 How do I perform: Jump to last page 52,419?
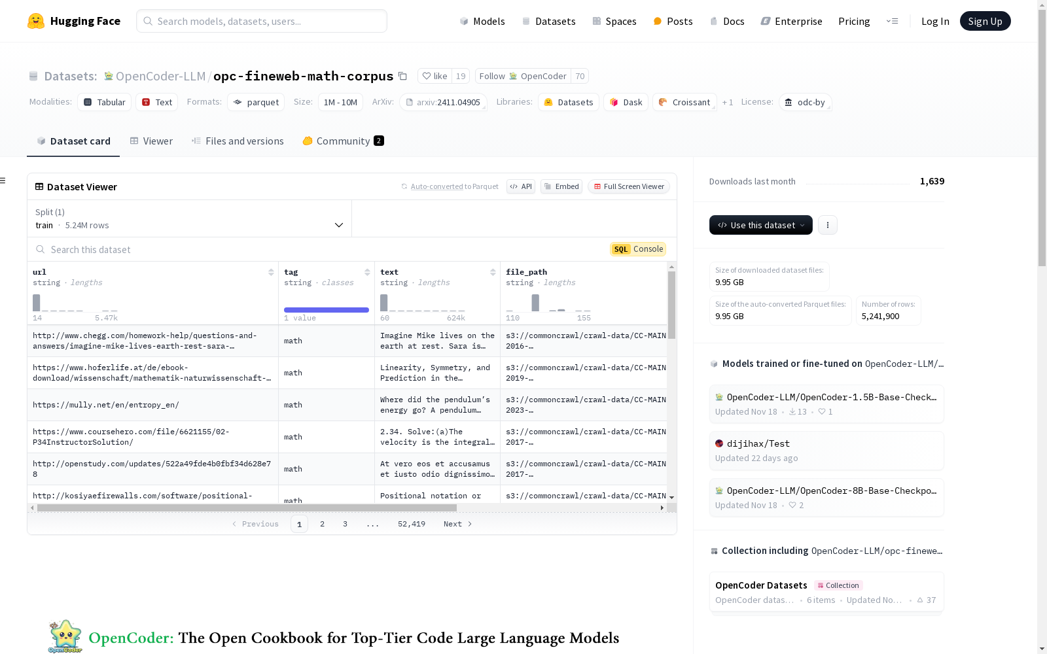[x=412, y=524]
